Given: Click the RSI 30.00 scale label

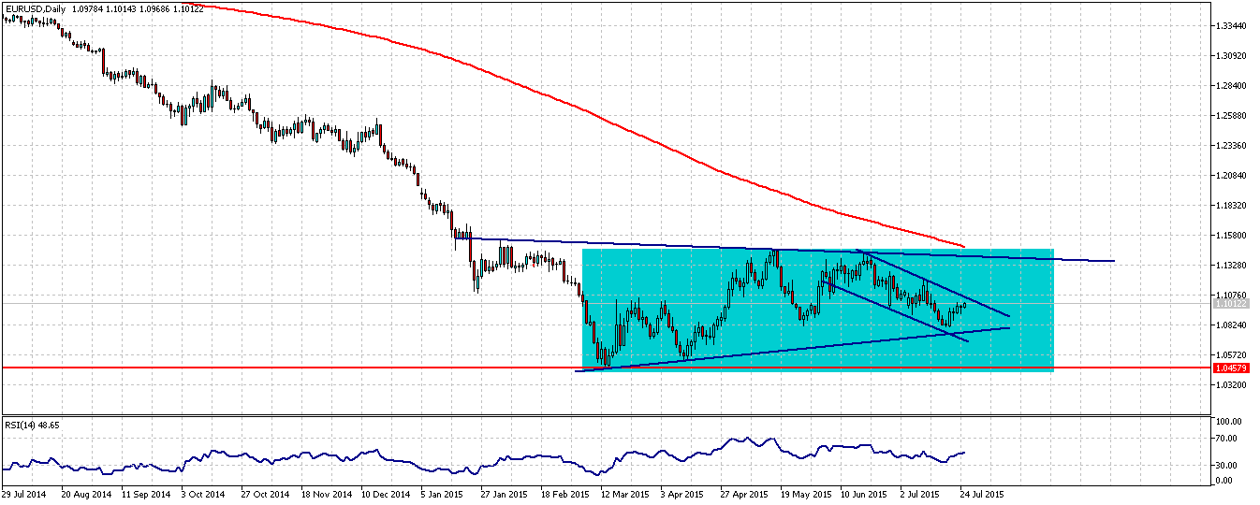Looking at the screenshot, I should 1227,465.
